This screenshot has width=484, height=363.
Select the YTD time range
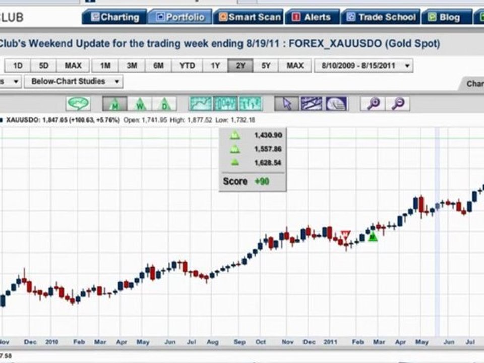click(x=187, y=66)
